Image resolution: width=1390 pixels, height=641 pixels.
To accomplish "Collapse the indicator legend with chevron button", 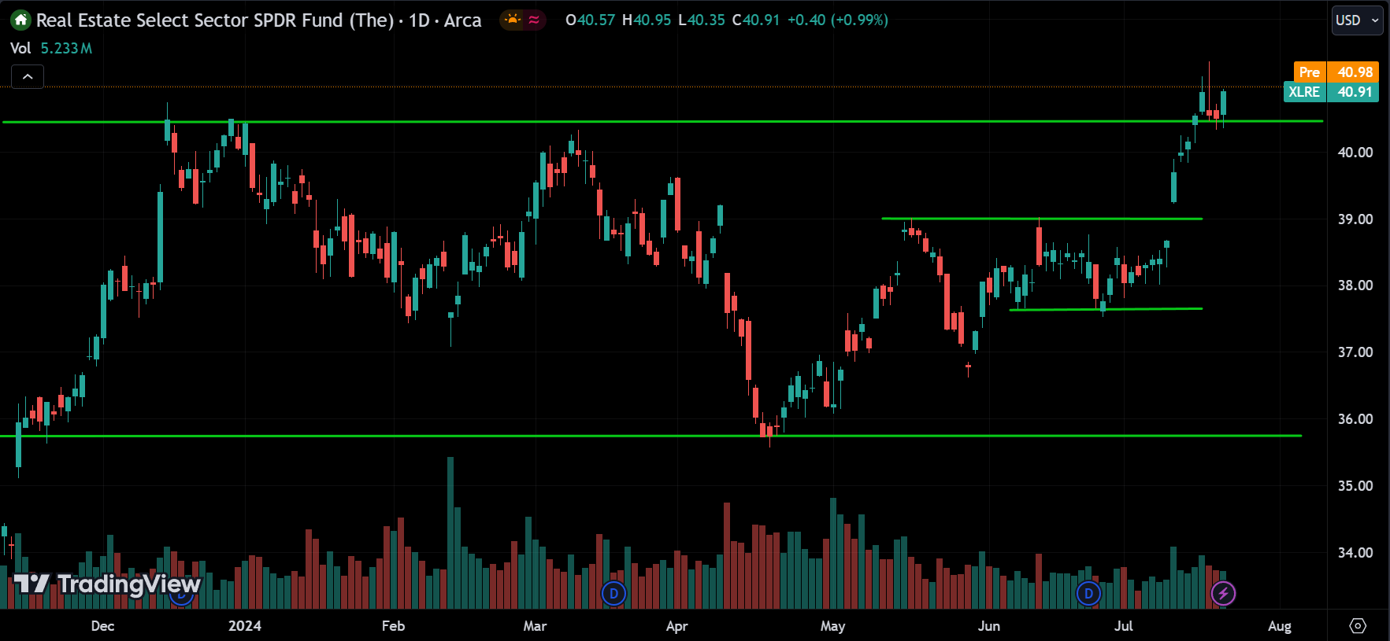I will coord(28,76).
